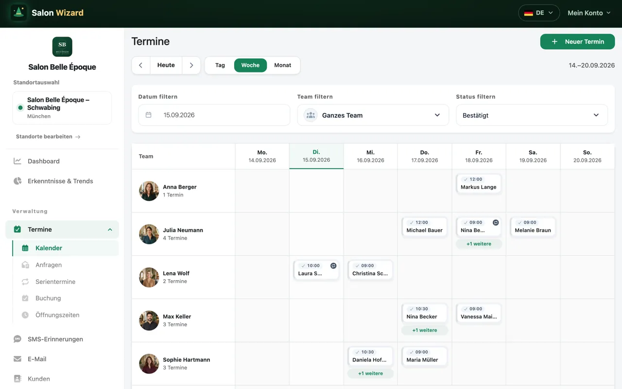The image size is (622, 389).
Task: Open the DE language dropdown
Action: pyautogui.click(x=539, y=13)
